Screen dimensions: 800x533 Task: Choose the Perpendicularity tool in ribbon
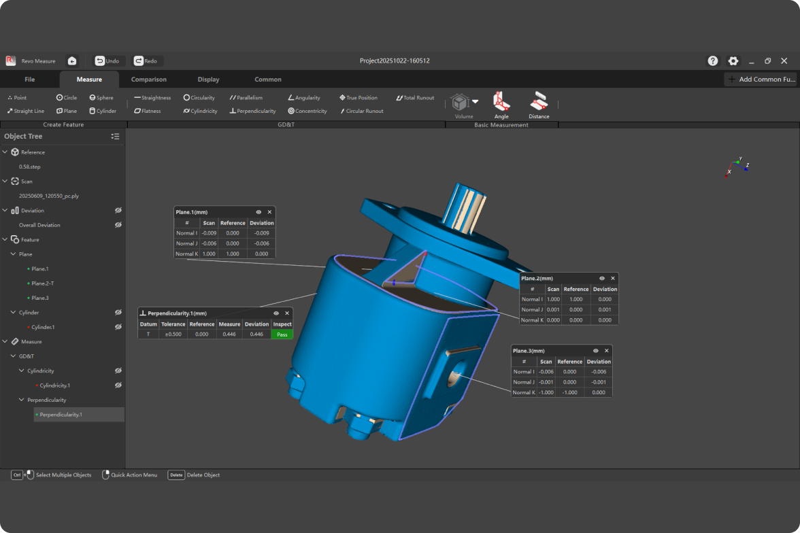click(252, 111)
